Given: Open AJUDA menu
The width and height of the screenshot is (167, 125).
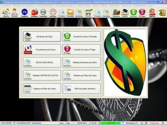Looking at the screenshot, I should [x=150, y=6].
